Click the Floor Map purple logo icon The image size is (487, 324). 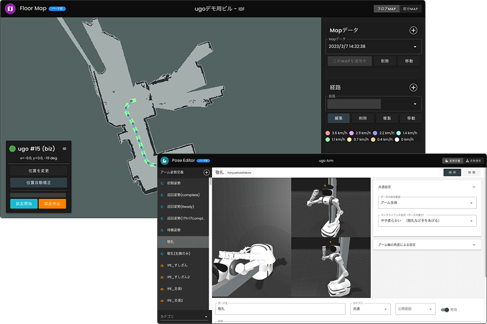point(10,9)
